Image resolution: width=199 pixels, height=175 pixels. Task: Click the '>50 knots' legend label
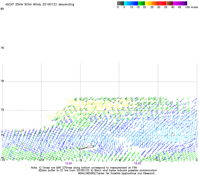pyautogui.click(x=191, y=7)
